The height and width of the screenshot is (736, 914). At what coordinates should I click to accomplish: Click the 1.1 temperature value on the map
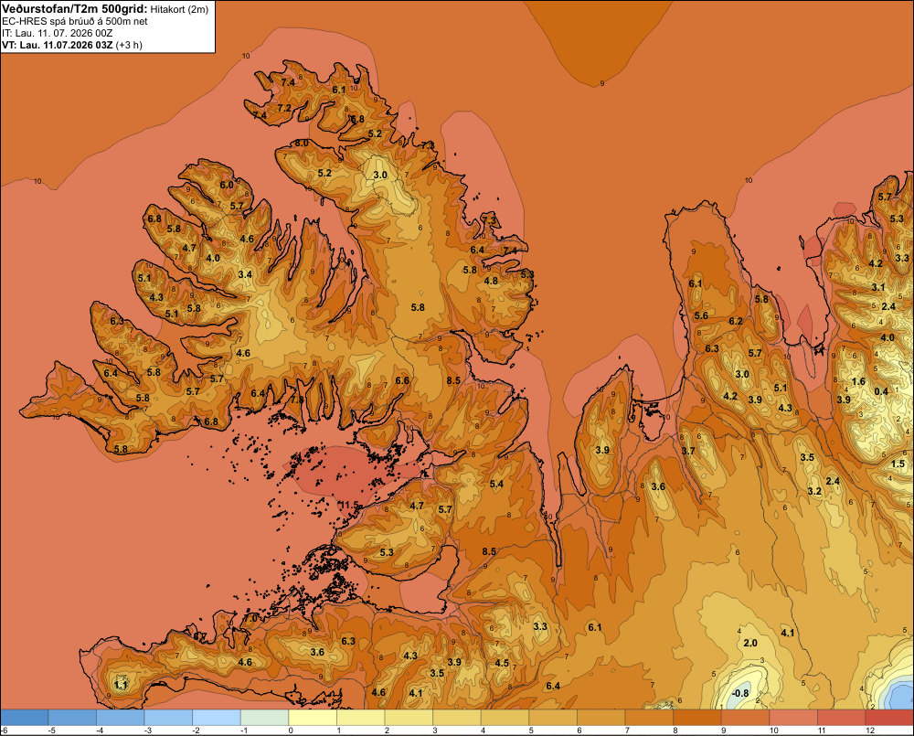pyautogui.click(x=121, y=685)
